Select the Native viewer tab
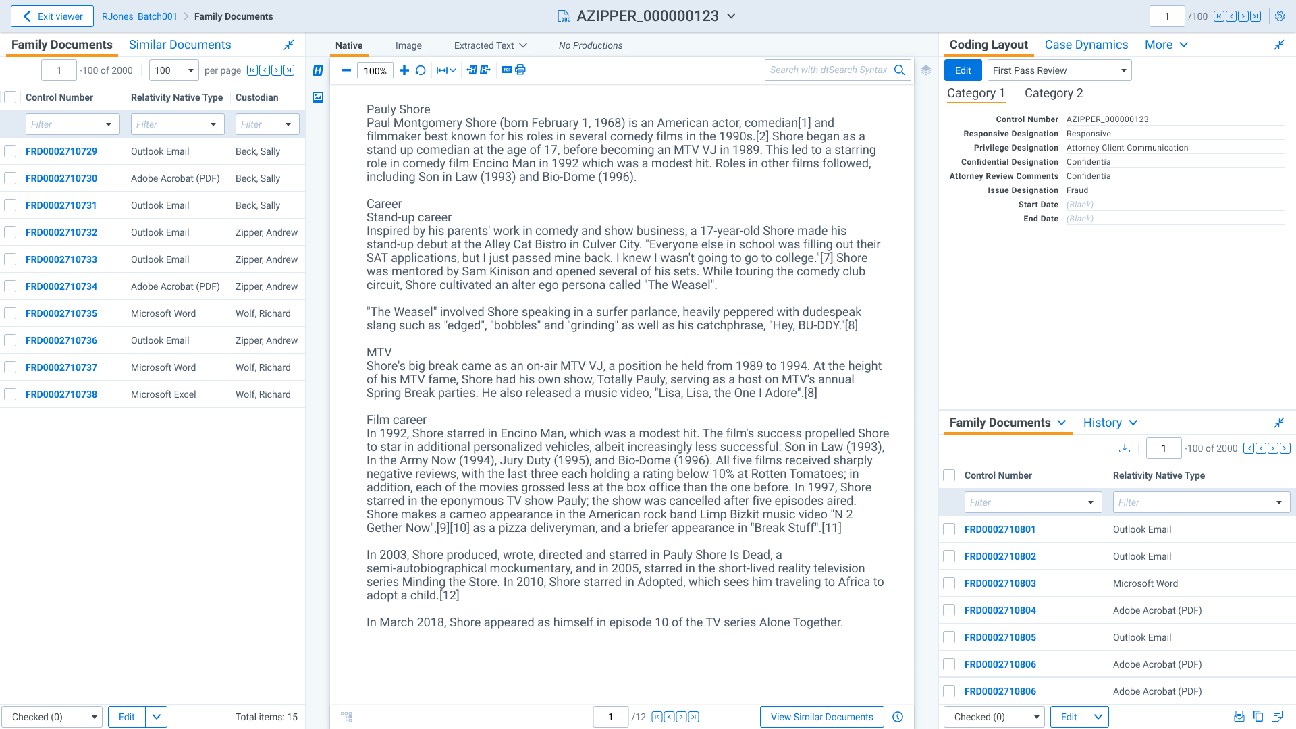1296x729 pixels. tap(349, 45)
